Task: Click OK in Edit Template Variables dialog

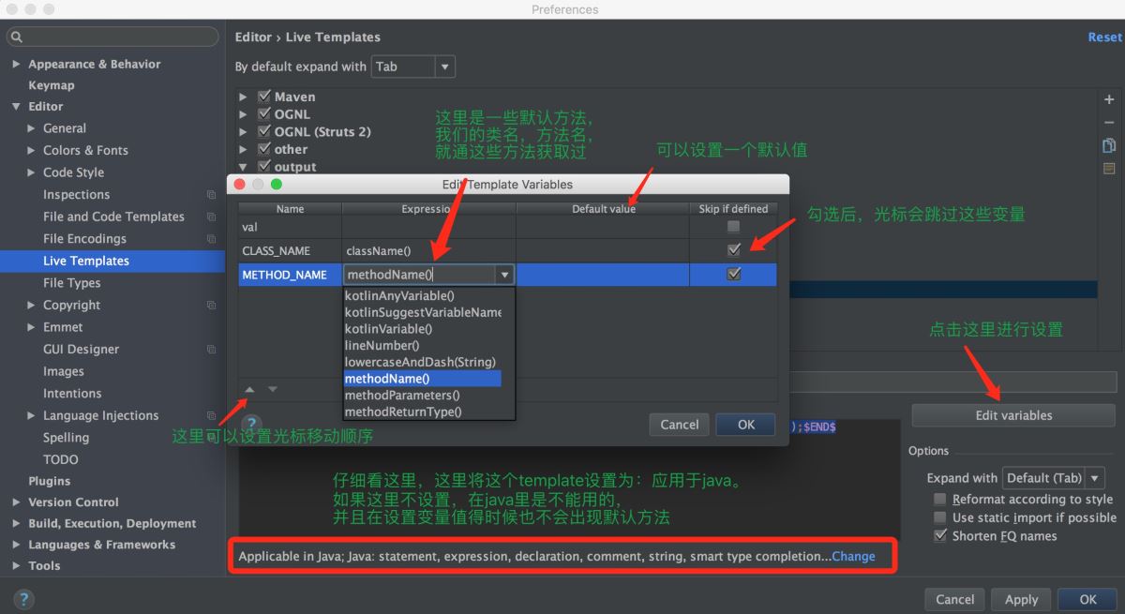Action: coord(745,425)
